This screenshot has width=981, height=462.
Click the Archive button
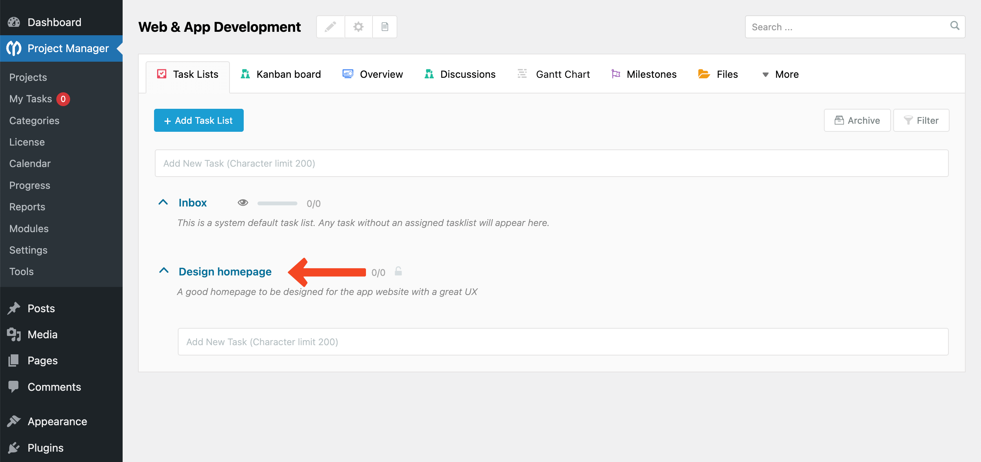(857, 120)
